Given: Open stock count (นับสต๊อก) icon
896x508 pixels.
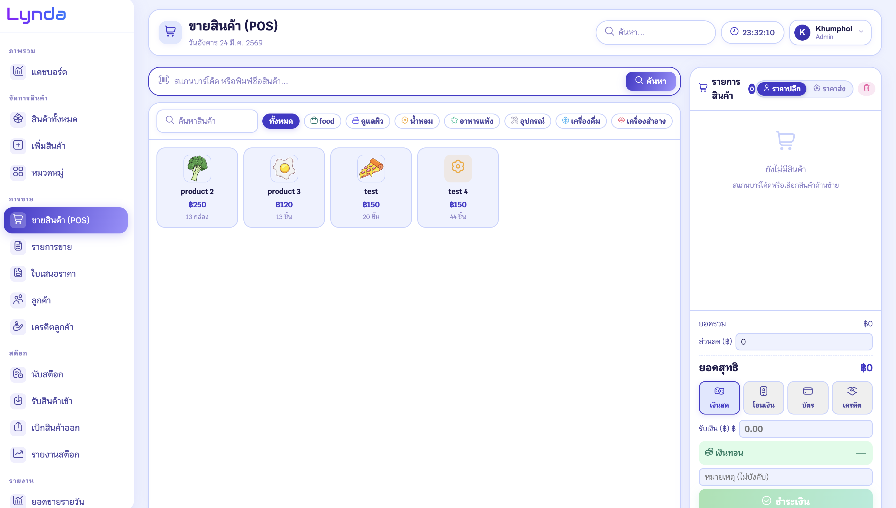Looking at the screenshot, I should [x=18, y=374].
